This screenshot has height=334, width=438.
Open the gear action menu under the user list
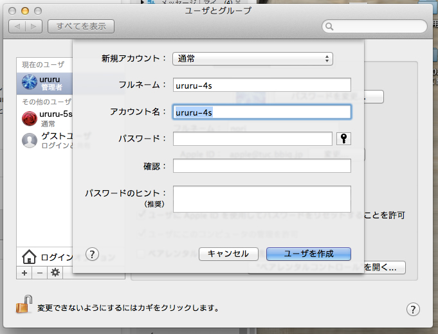point(55,272)
